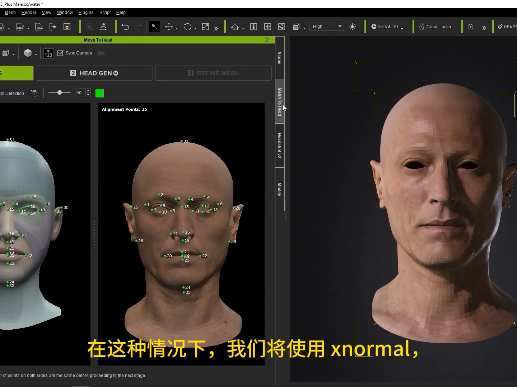The image size is (517, 387).
Task: Click the Creat...acter toolbar button
Action: click(x=435, y=27)
